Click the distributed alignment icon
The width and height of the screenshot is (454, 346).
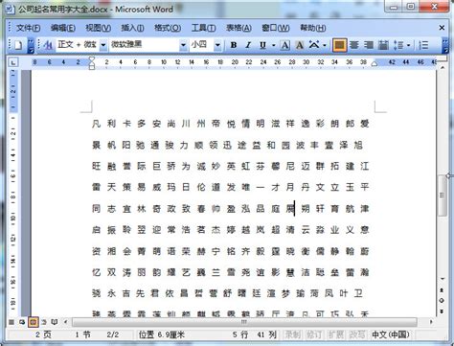383,45
